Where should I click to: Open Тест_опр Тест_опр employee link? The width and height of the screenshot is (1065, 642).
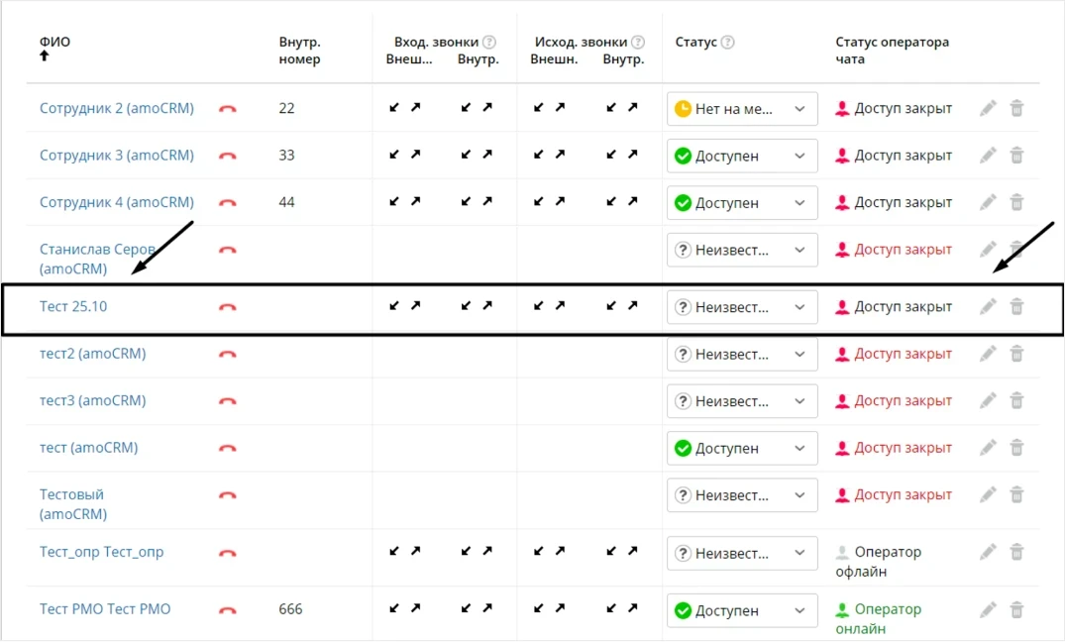pos(101,552)
